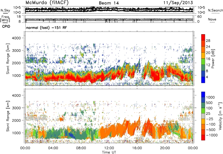Click the 'CPID' row label
Image resolution: width=223 pixels, height=154 pixels.
click(6, 26)
